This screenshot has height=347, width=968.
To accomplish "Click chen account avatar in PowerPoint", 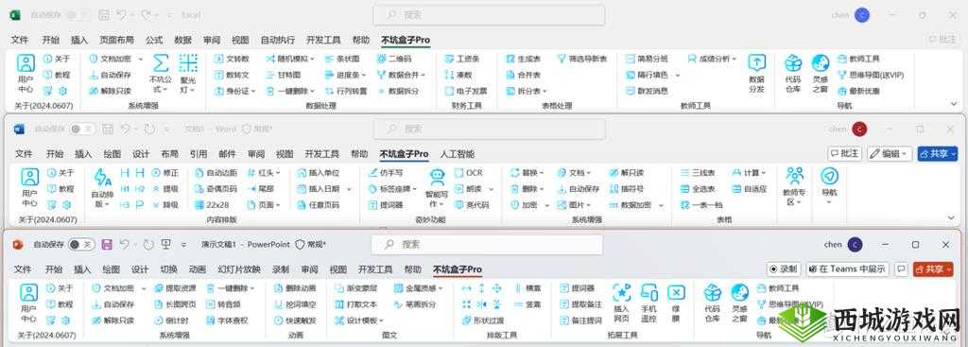I will pos(855,245).
